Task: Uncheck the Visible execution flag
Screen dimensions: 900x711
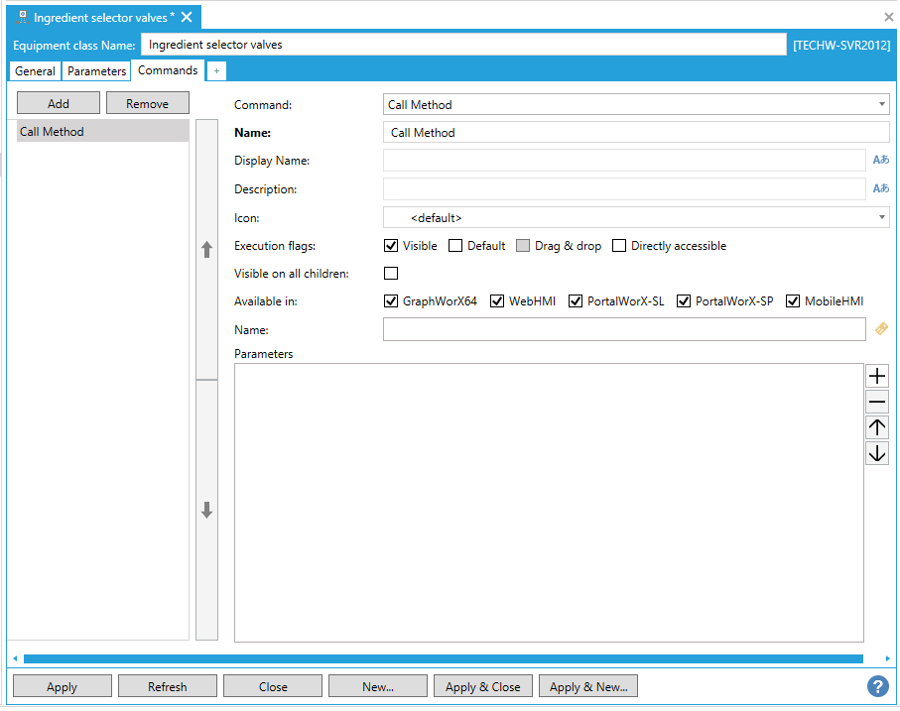Action: click(x=391, y=246)
